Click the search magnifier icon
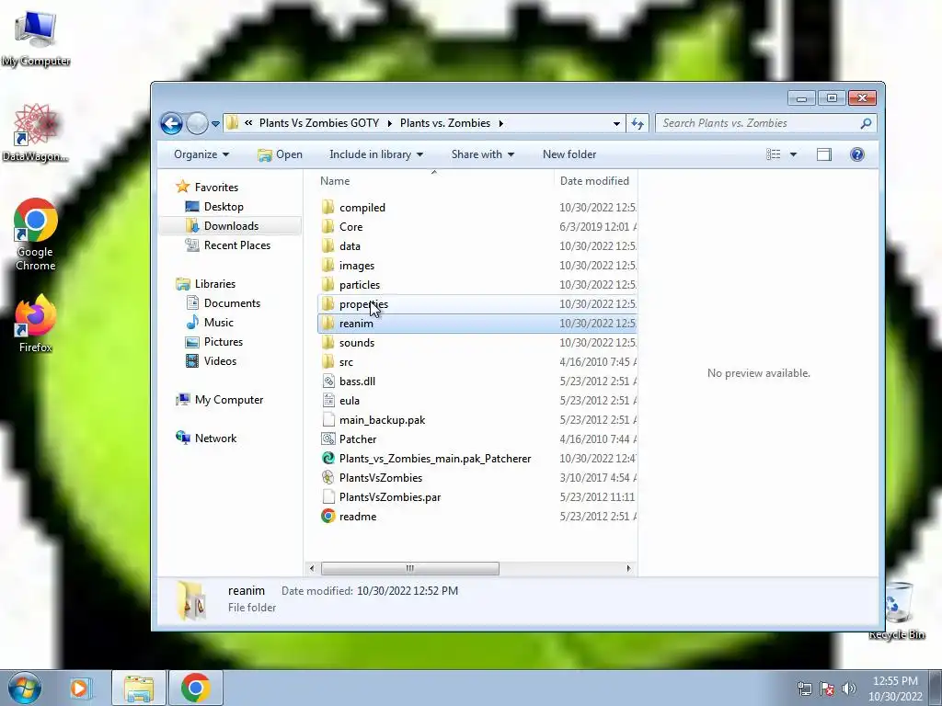The height and width of the screenshot is (706, 942). point(866,123)
